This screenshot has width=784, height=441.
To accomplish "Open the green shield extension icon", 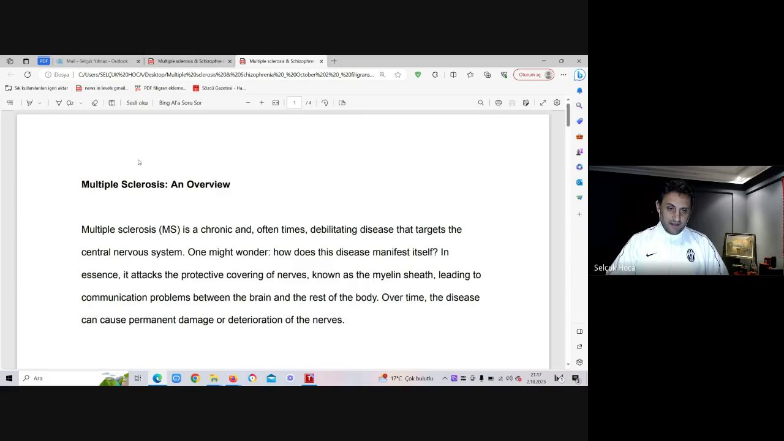I will point(418,75).
